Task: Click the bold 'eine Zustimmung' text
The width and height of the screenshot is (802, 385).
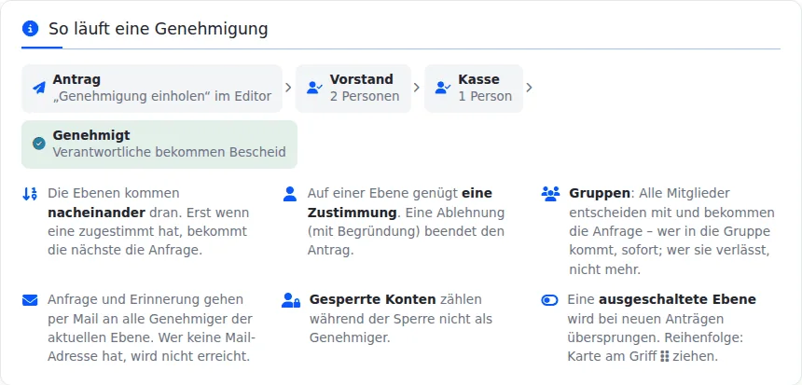Action: (x=400, y=203)
